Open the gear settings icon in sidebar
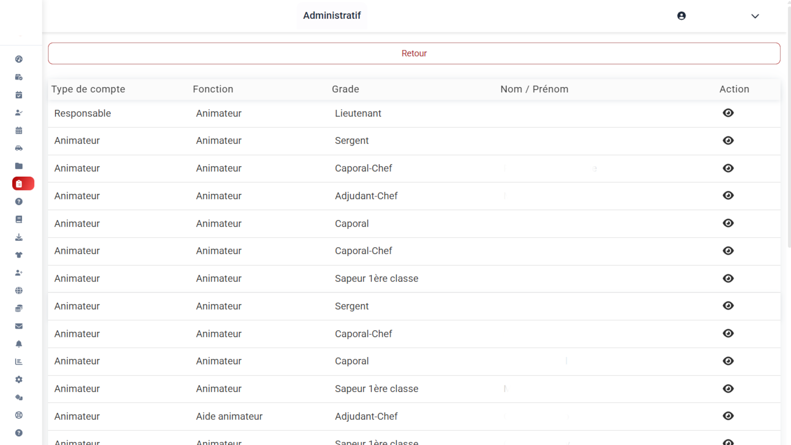Image resolution: width=791 pixels, height=445 pixels. [x=19, y=379]
